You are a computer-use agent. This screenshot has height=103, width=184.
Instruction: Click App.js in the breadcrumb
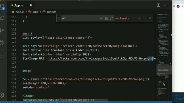click(x=20, y=12)
